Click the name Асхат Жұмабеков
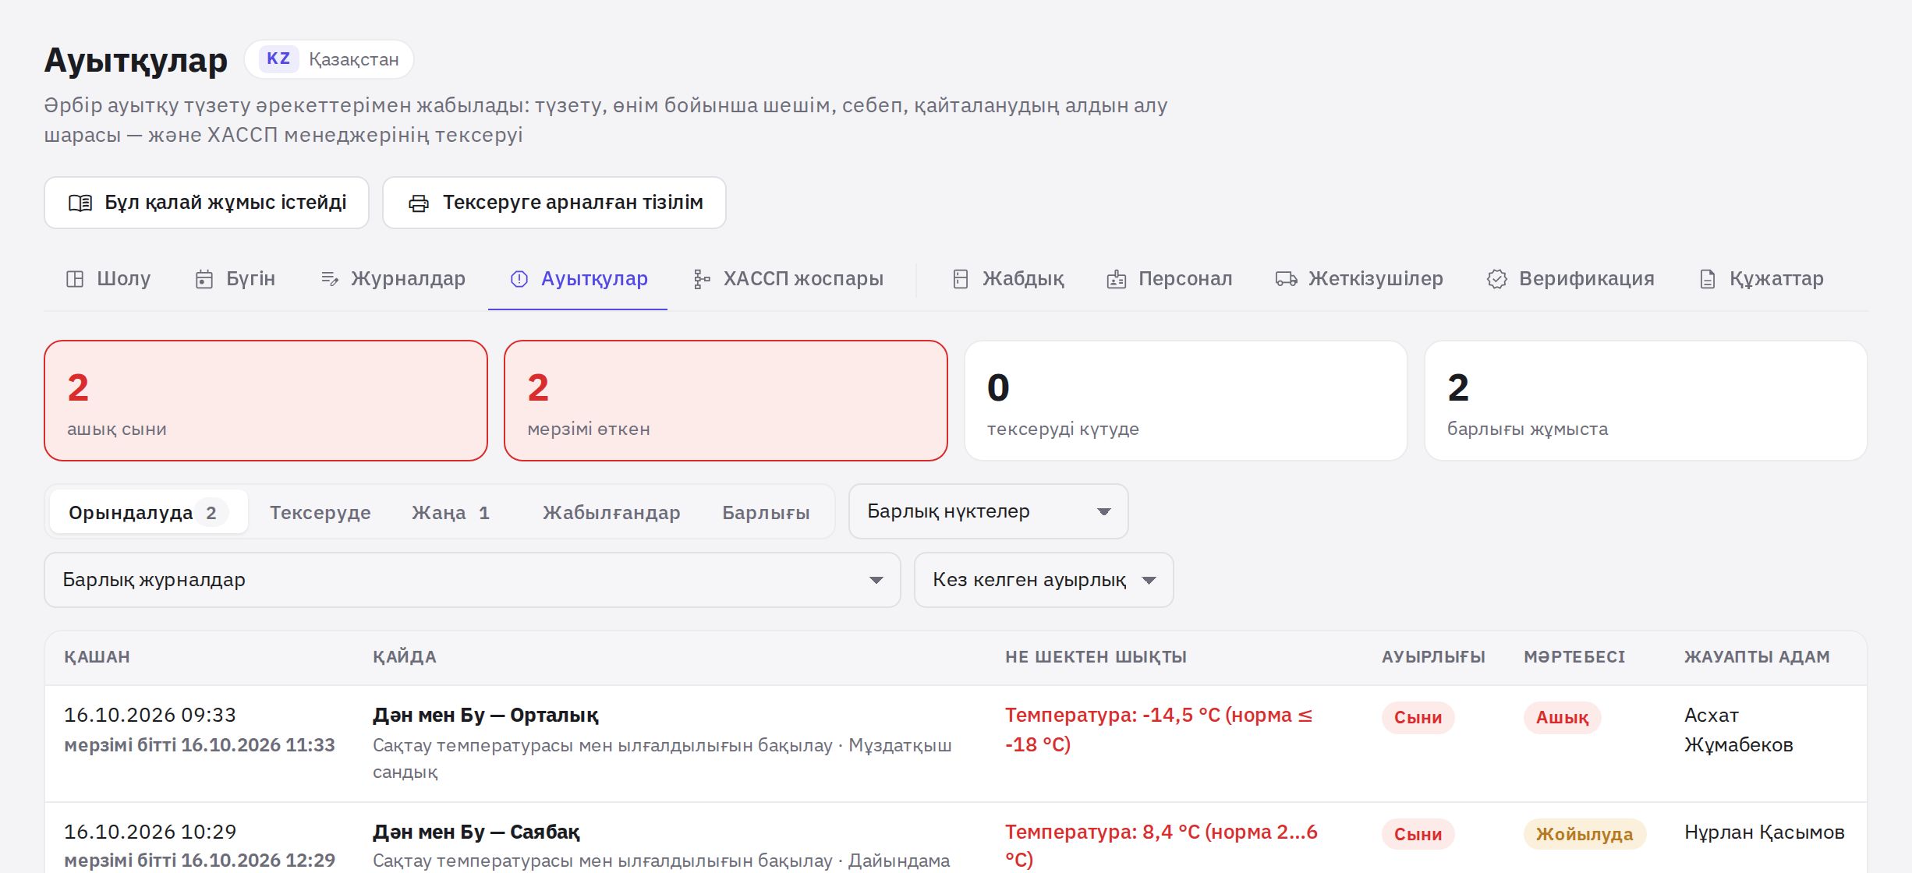The height and width of the screenshot is (873, 1912). (x=1739, y=730)
